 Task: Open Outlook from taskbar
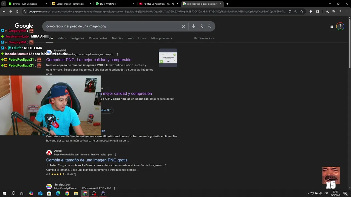[40, 193]
